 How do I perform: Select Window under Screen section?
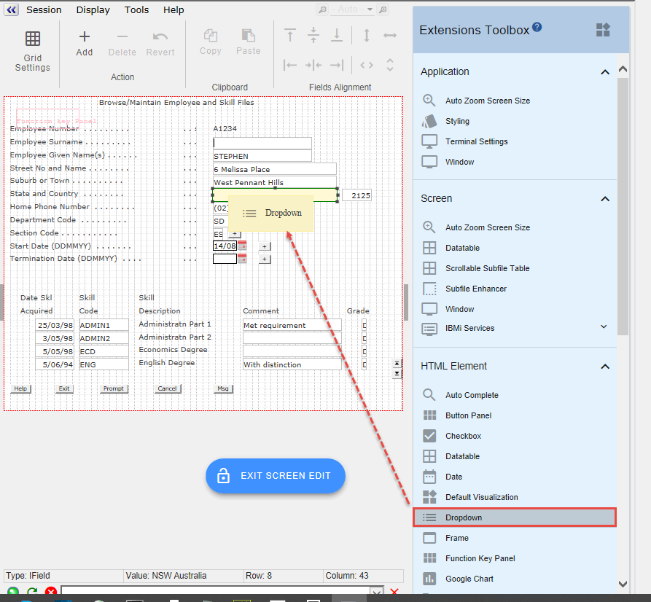pyautogui.click(x=459, y=309)
